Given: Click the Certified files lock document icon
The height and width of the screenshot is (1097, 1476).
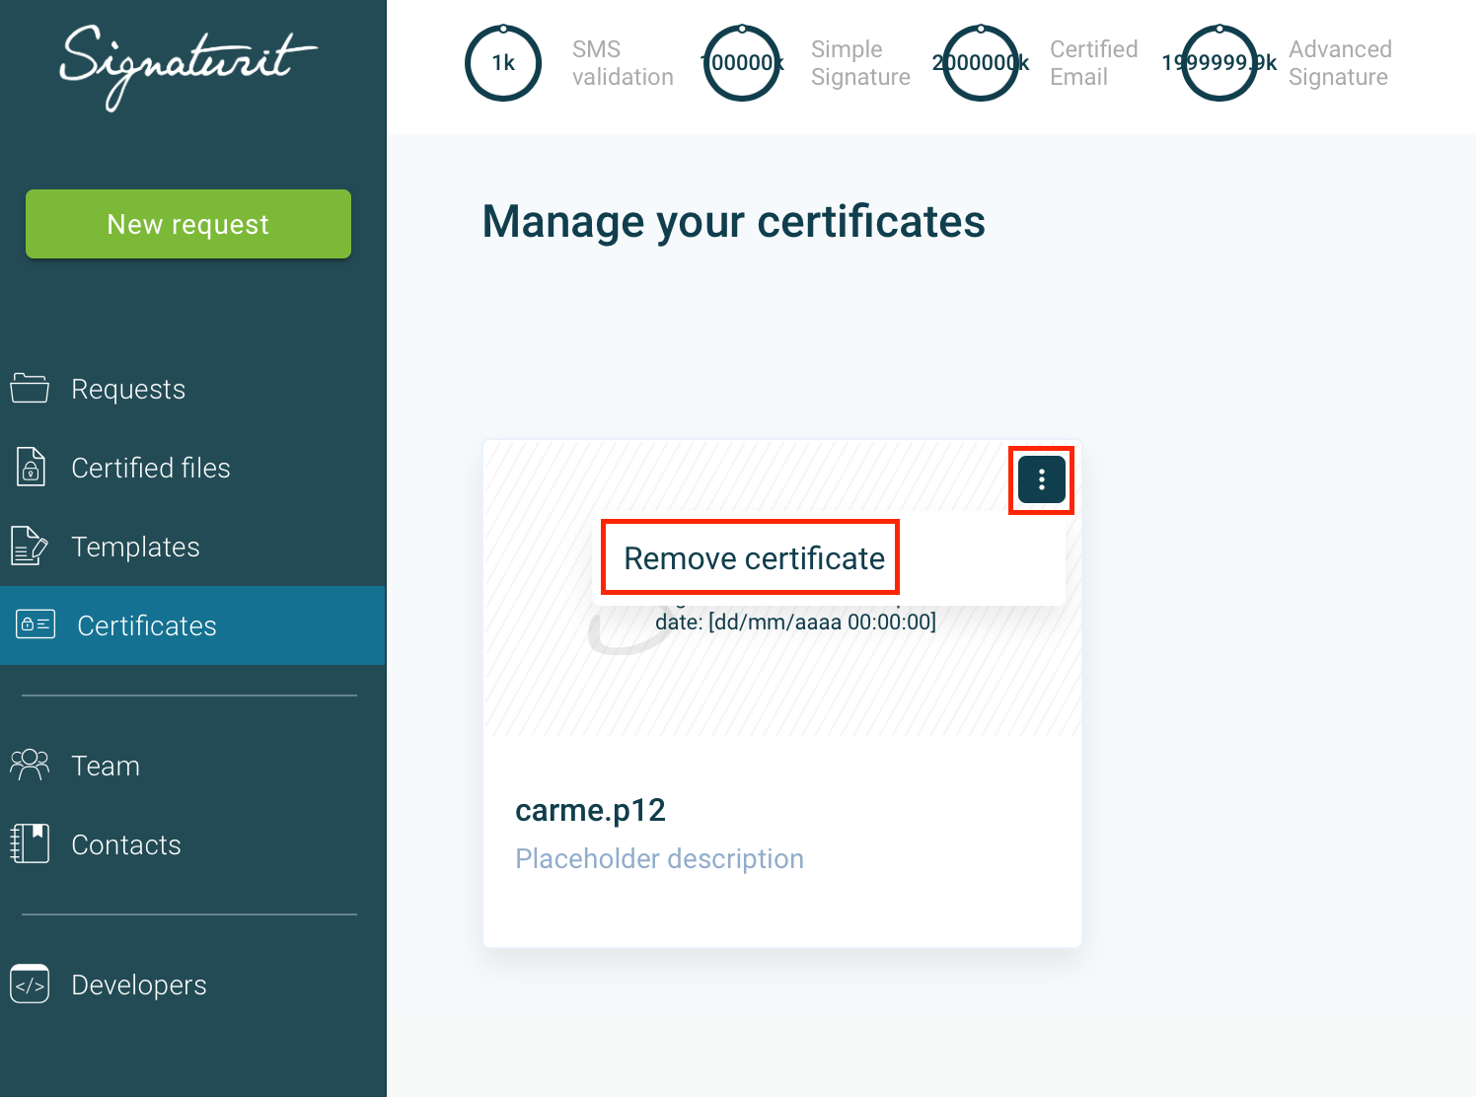Looking at the screenshot, I should click(31, 468).
